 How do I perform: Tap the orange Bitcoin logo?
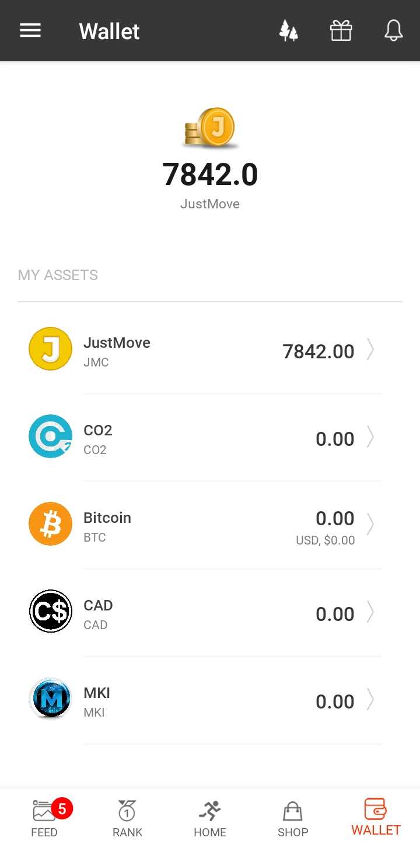click(x=50, y=524)
